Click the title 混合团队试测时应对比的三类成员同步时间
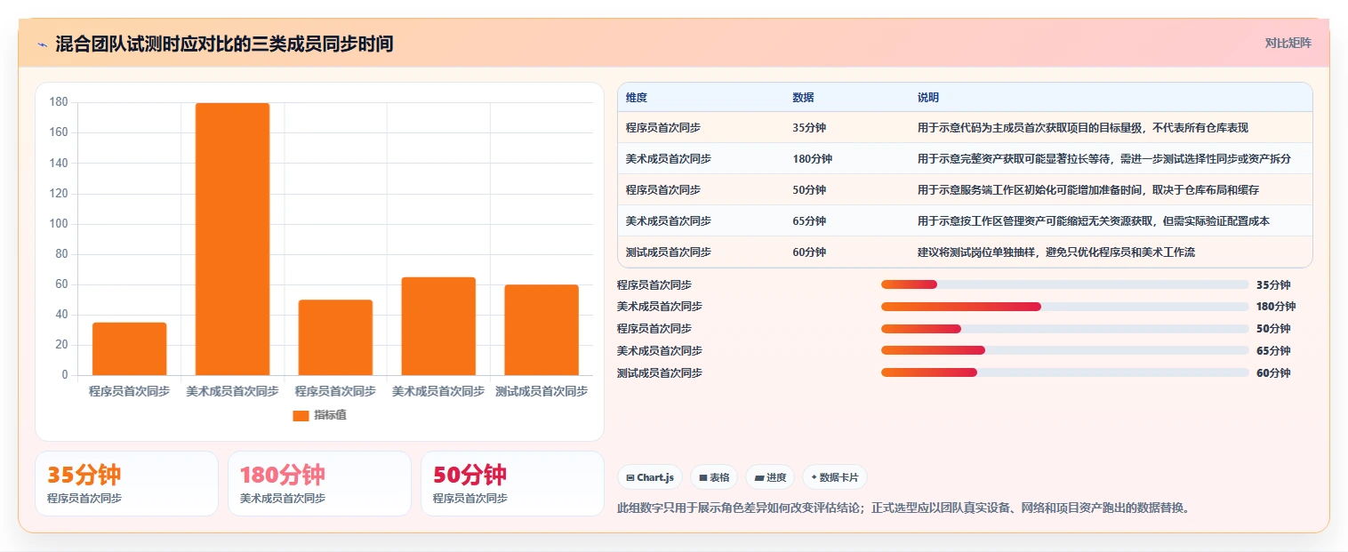 coord(224,44)
